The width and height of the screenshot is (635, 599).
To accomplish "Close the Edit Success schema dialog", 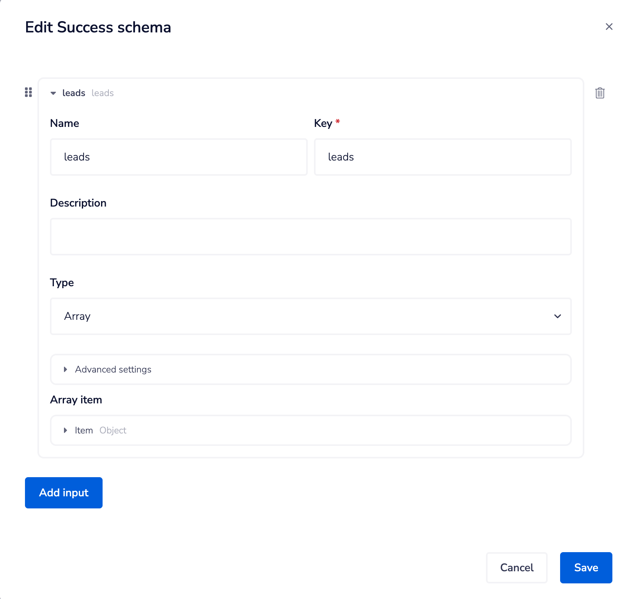I will (609, 27).
